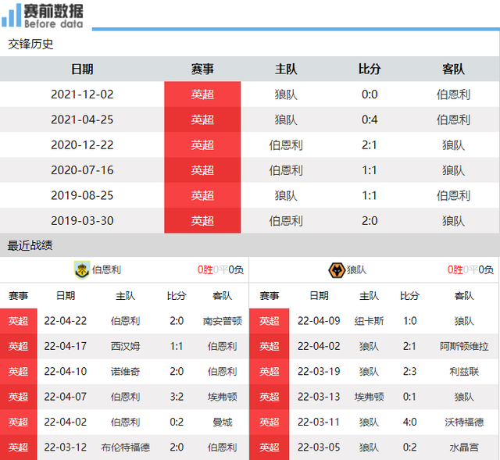The image size is (500, 460).
Task: Select the 交锋历史 section label
Action: point(30,44)
